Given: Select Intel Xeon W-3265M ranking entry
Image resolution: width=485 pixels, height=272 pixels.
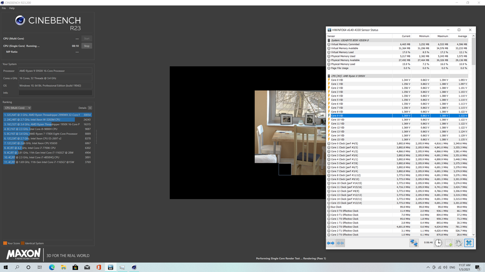Looking at the screenshot, I should pos(47,119).
